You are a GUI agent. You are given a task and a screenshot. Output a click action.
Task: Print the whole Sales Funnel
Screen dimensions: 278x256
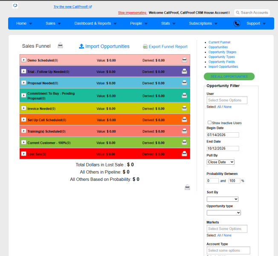[x=60, y=46]
